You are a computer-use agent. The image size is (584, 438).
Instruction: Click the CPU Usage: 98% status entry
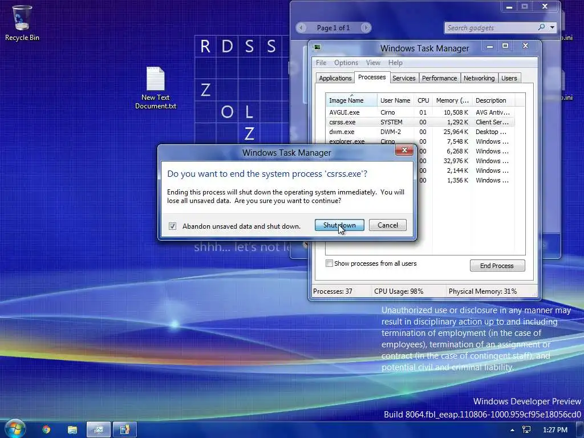(399, 291)
